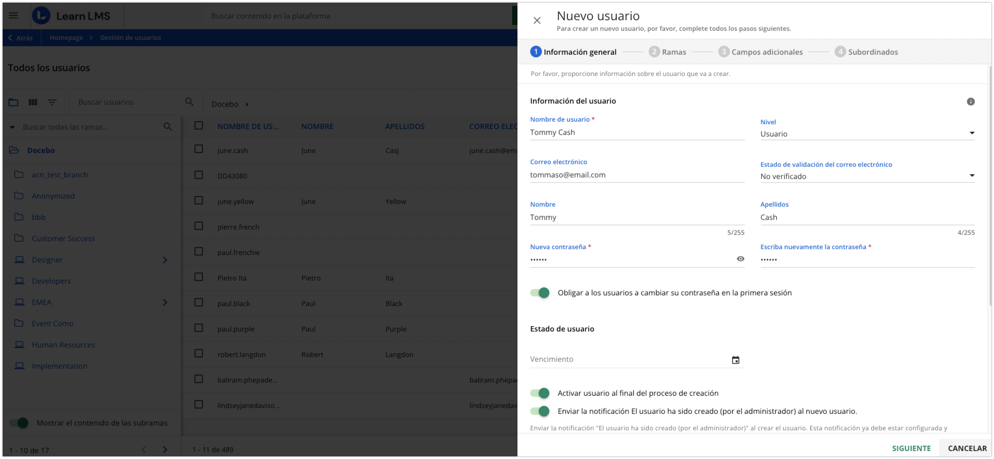Expand the Designer branch chevron
Viewport: 994px width, 459px height.
pyautogui.click(x=165, y=260)
